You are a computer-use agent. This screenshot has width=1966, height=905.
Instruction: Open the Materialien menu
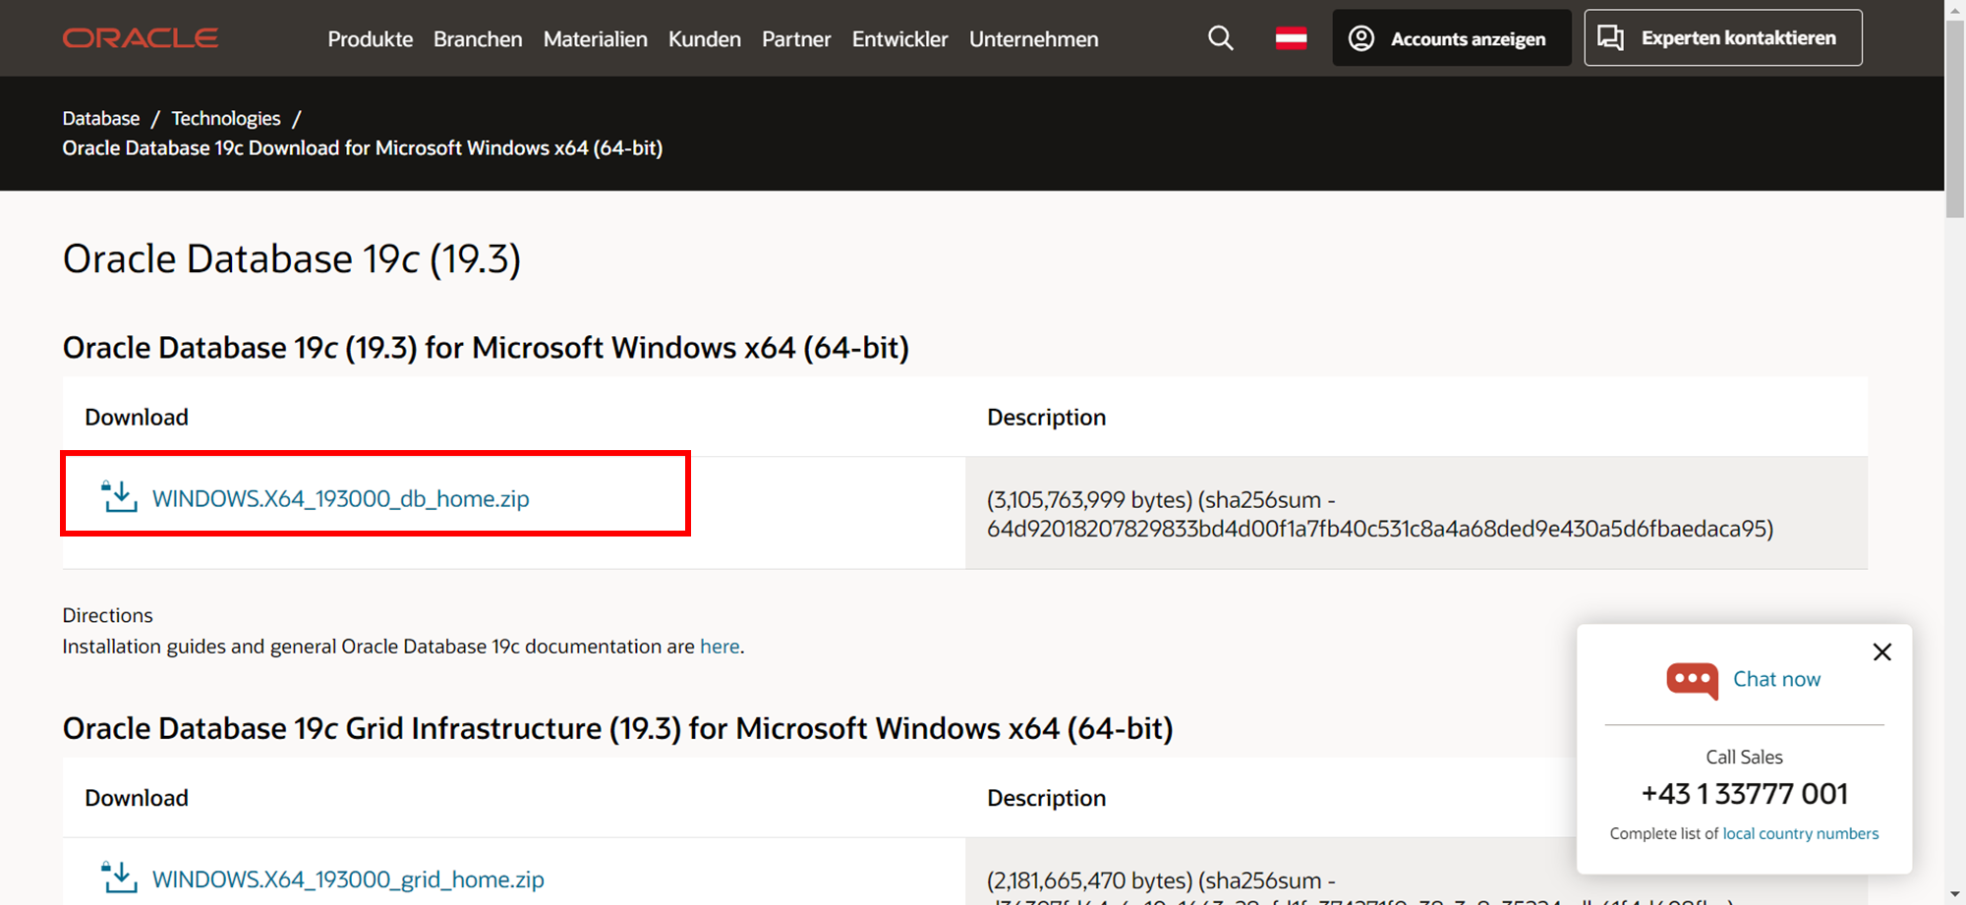pos(596,39)
